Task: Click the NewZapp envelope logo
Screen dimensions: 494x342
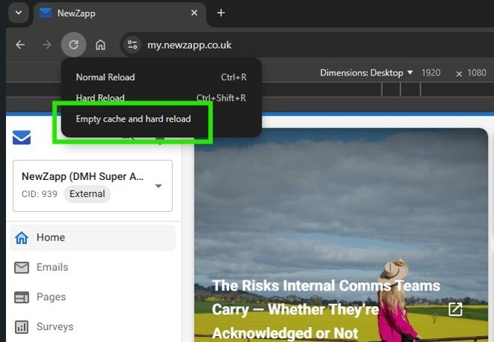Action: (22, 137)
